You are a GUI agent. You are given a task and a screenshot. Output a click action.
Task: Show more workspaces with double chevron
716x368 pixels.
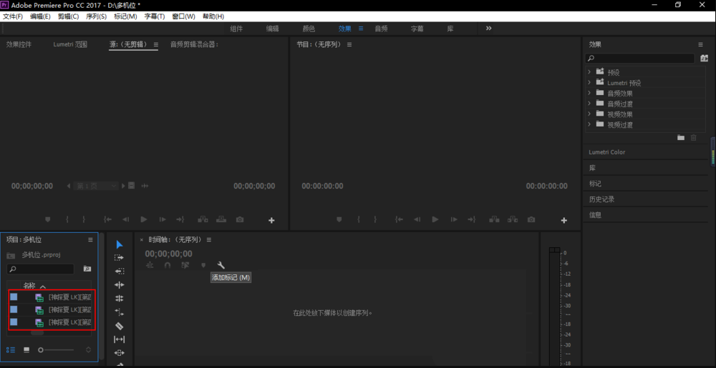[x=488, y=29]
